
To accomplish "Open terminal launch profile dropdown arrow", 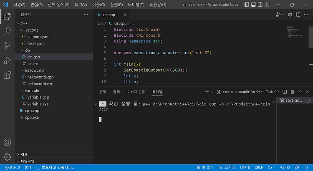I will 212,92.
